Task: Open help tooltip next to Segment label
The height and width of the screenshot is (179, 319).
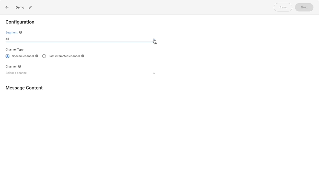Action: [x=20, y=32]
